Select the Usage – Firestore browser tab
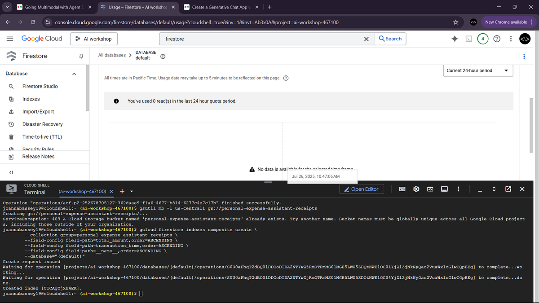The height and width of the screenshot is (303, 539). pos(137,7)
